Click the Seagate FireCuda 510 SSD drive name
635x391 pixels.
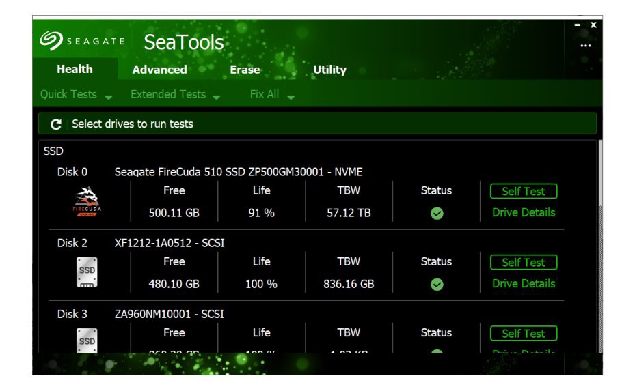[x=238, y=172]
